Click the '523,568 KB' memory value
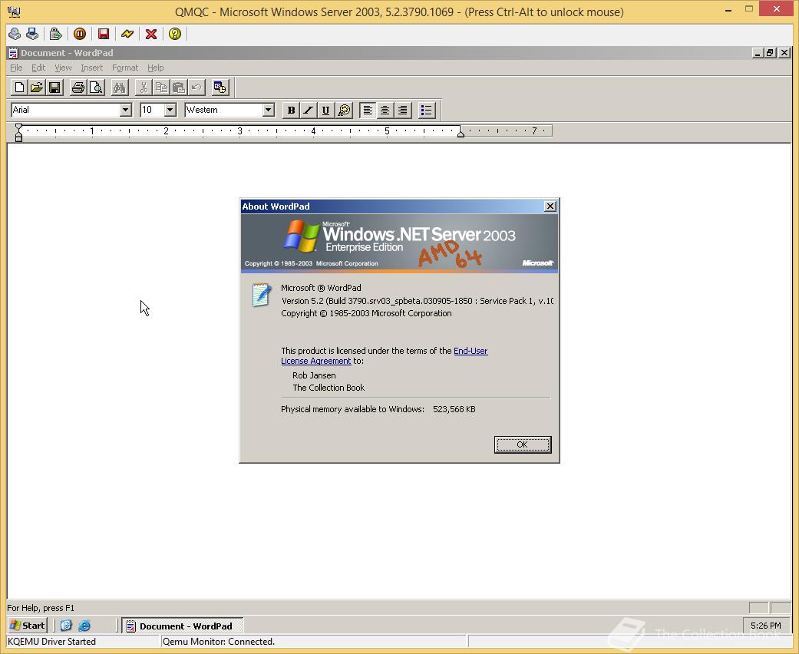Viewport: 799px width, 654px height. (x=454, y=409)
